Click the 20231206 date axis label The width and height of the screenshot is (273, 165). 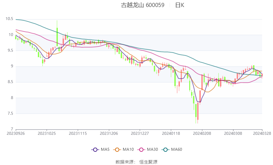pyautogui.click(x=109, y=134)
